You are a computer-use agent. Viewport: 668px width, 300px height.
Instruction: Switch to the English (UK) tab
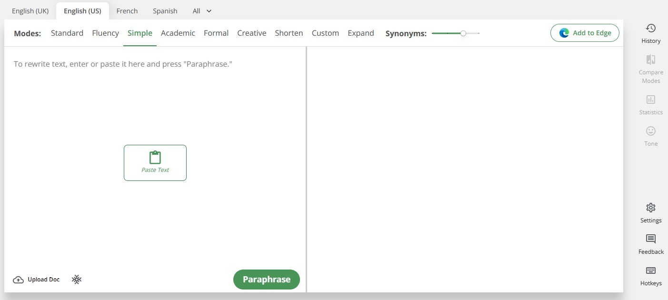coord(30,11)
